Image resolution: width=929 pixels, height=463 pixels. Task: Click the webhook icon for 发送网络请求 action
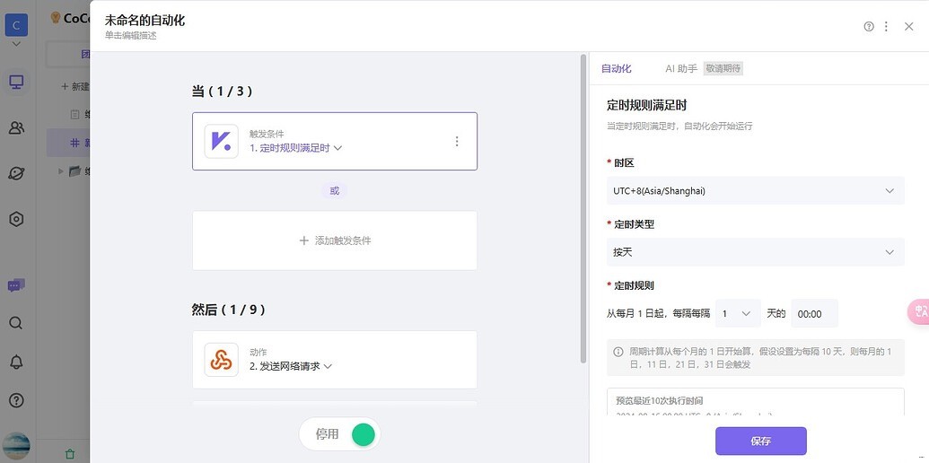221,360
